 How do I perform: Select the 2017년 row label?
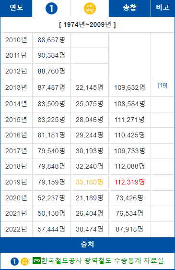click(x=16, y=151)
